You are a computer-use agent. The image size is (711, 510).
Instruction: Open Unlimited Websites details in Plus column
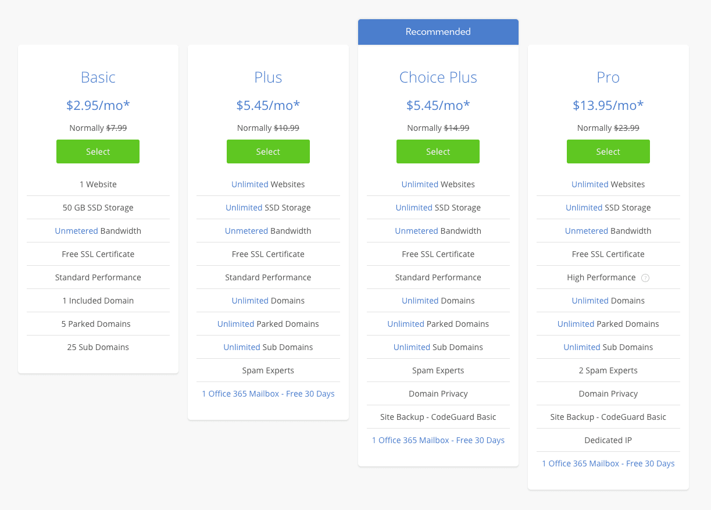(x=249, y=184)
